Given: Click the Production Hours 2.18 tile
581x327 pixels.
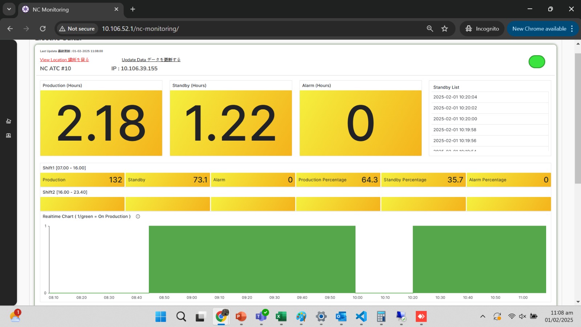Looking at the screenshot, I should click(x=101, y=123).
